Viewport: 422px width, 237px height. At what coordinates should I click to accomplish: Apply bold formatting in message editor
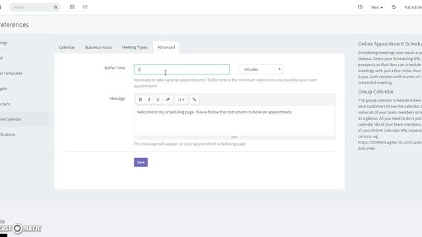point(140,99)
